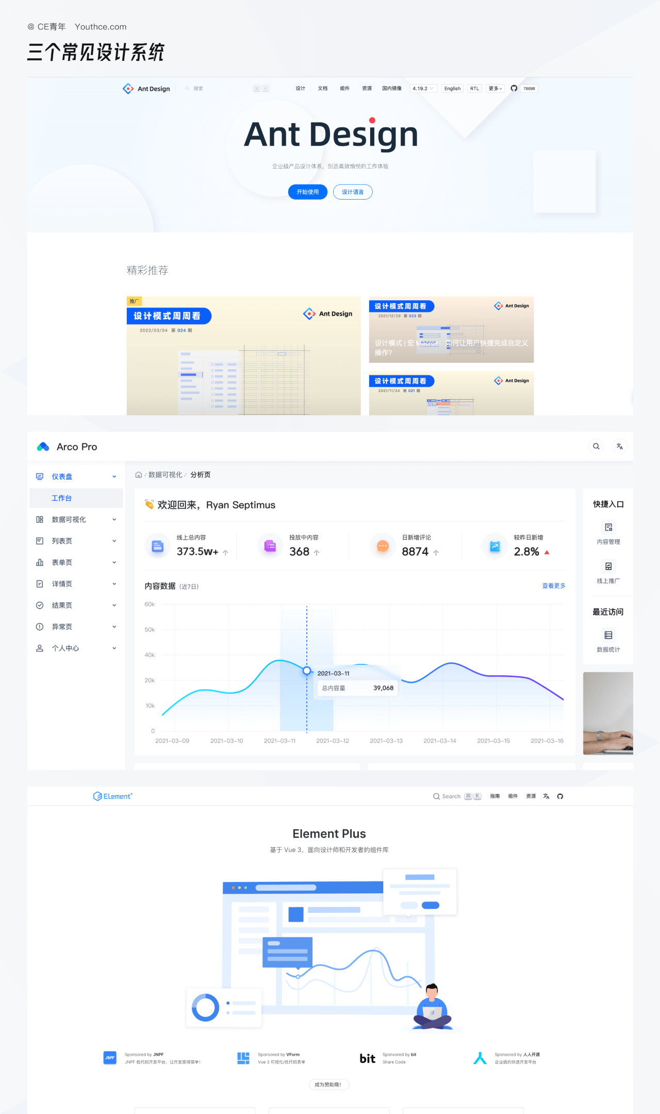Screen dimensions: 660x1114
Task: Click the 查看更多 link above the chart
Action: pyautogui.click(x=554, y=586)
